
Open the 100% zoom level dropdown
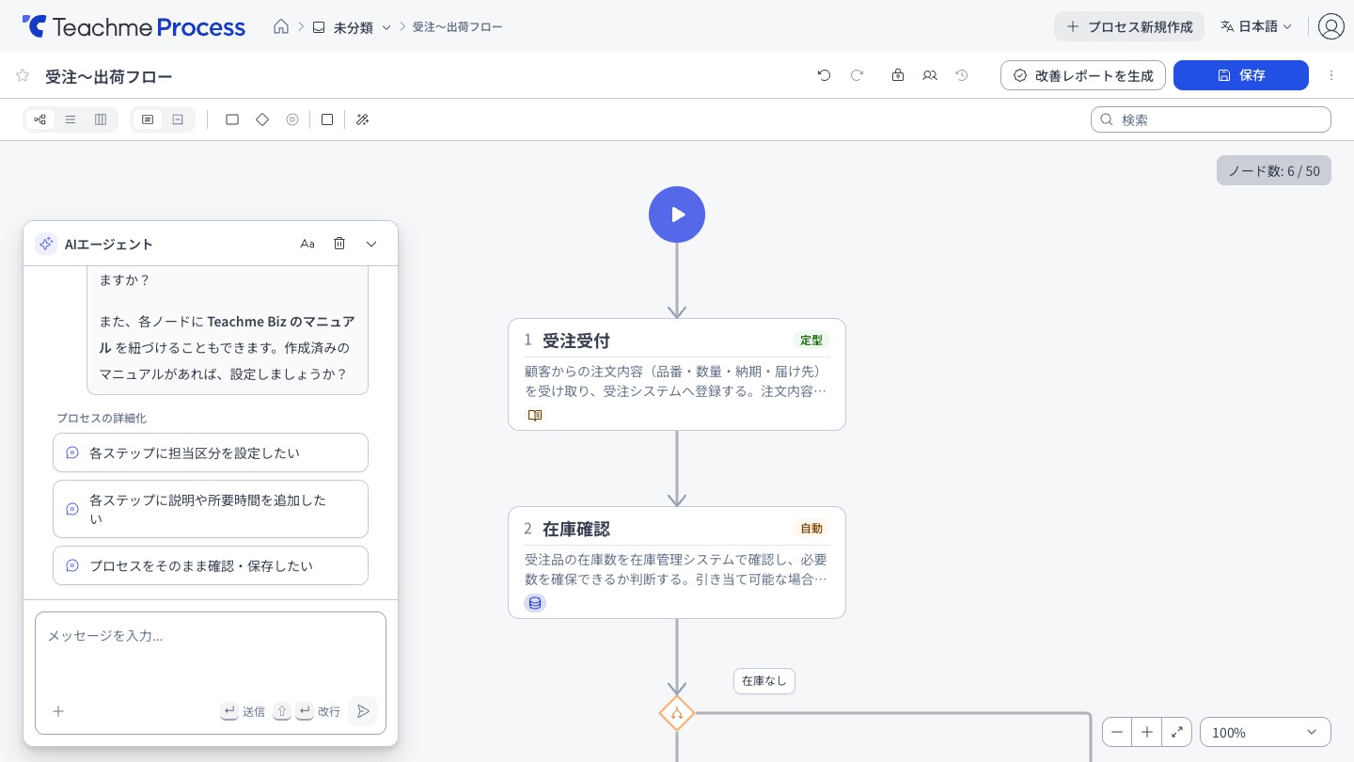(1266, 732)
